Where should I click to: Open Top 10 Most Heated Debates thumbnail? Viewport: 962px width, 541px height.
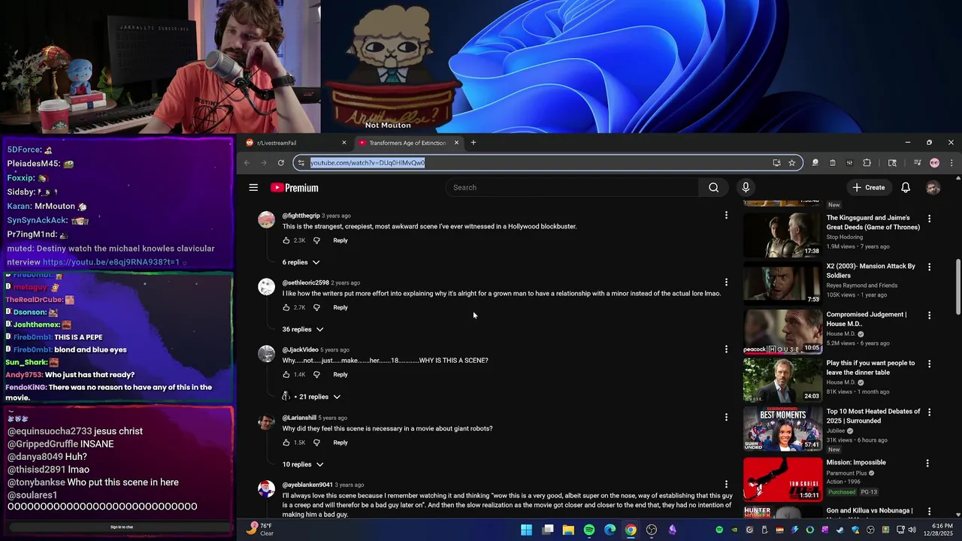(x=782, y=429)
